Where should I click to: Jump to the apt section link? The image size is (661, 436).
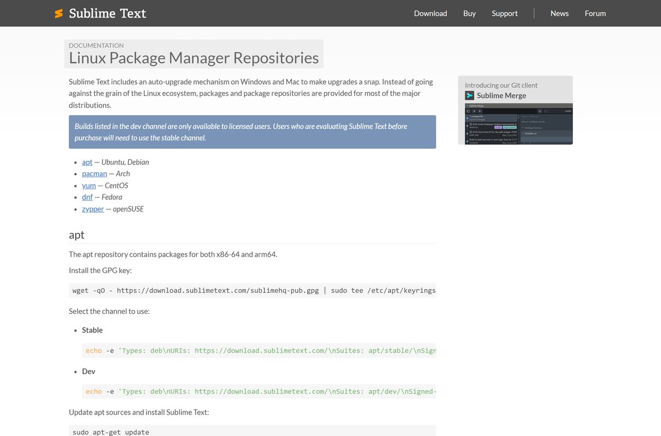[87, 162]
